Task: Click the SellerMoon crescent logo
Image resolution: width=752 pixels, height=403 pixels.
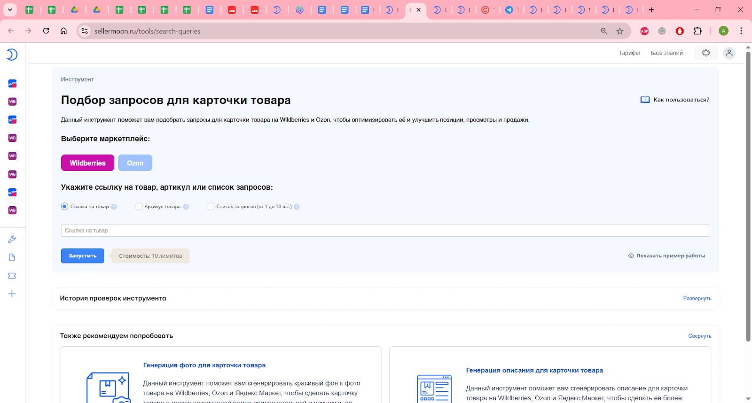Action: [12, 54]
